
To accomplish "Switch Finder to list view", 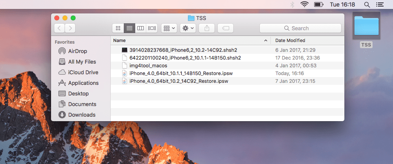I will coord(130,28).
